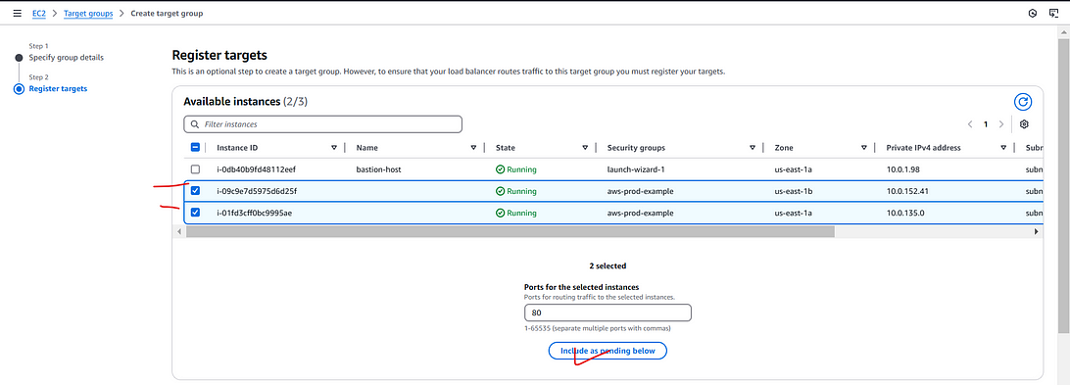Click the Filter instances search field
Image resolution: width=1070 pixels, height=385 pixels.
322,124
